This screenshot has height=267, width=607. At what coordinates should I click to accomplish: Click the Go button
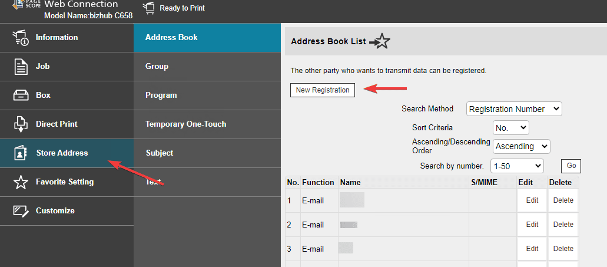(571, 166)
